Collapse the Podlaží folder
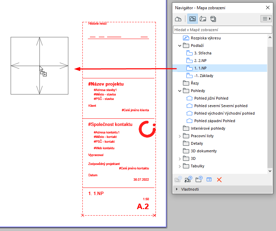This screenshot has width=276, height=231. tap(180, 46)
